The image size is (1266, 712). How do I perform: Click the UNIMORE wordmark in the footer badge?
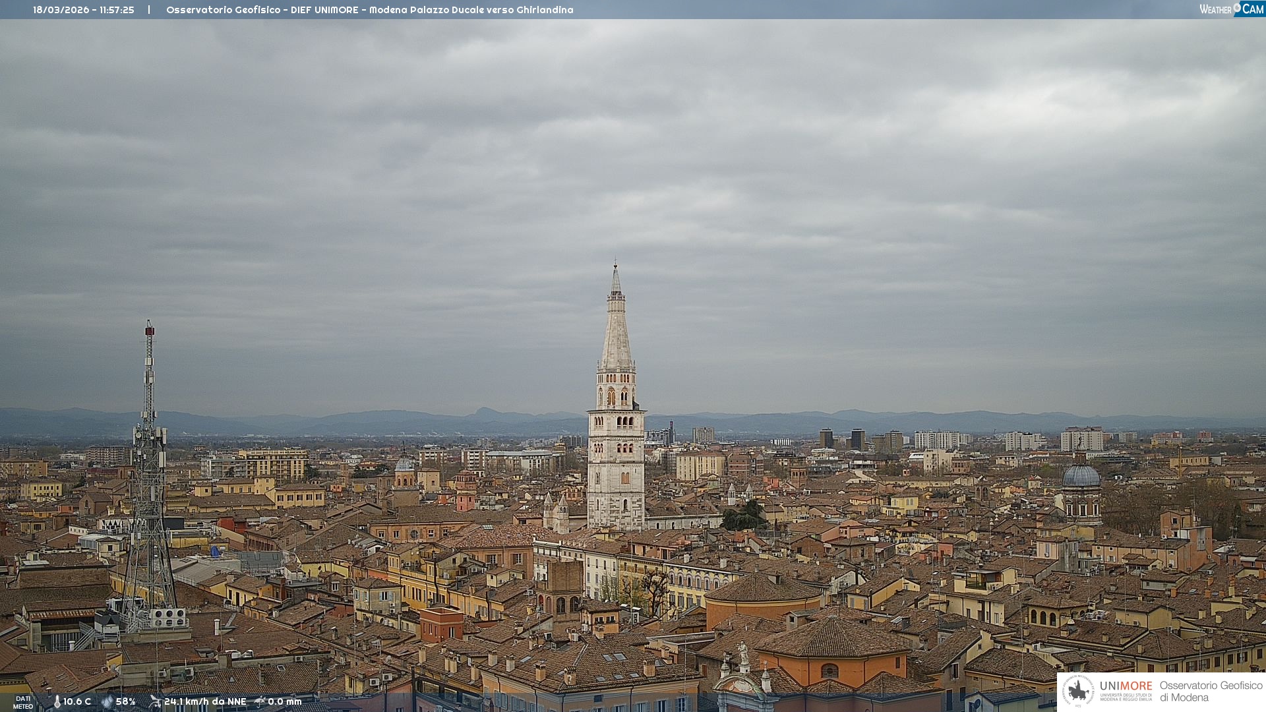click(x=1126, y=686)
